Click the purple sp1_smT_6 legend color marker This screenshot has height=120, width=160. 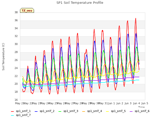coord(131,111)
